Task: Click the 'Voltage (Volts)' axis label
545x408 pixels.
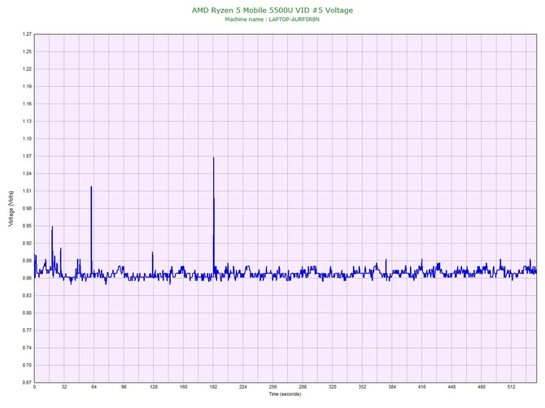Action: point(11,208)
